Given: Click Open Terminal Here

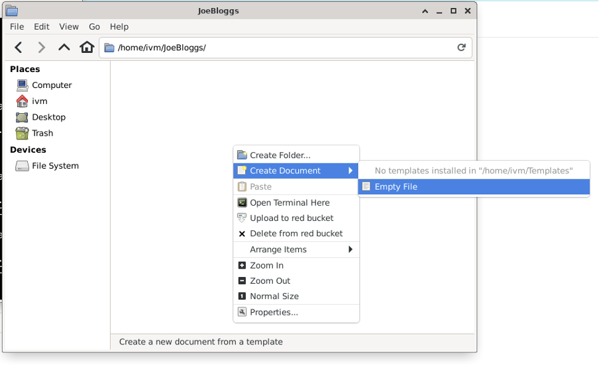Looking at the screenshot, I should 289,203.
